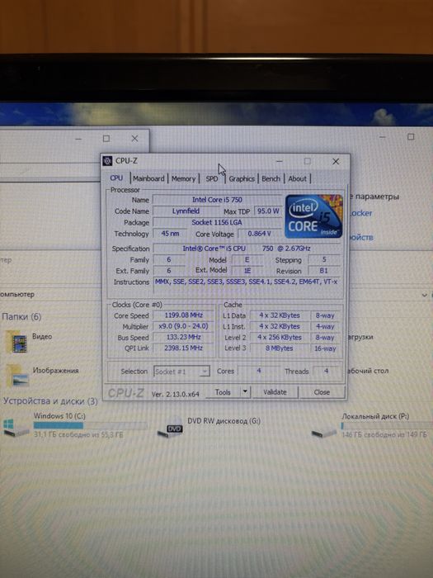This screenshot has width=433, height=578.
Task: Maximize the Explorer window at top right
Action: 411,137
